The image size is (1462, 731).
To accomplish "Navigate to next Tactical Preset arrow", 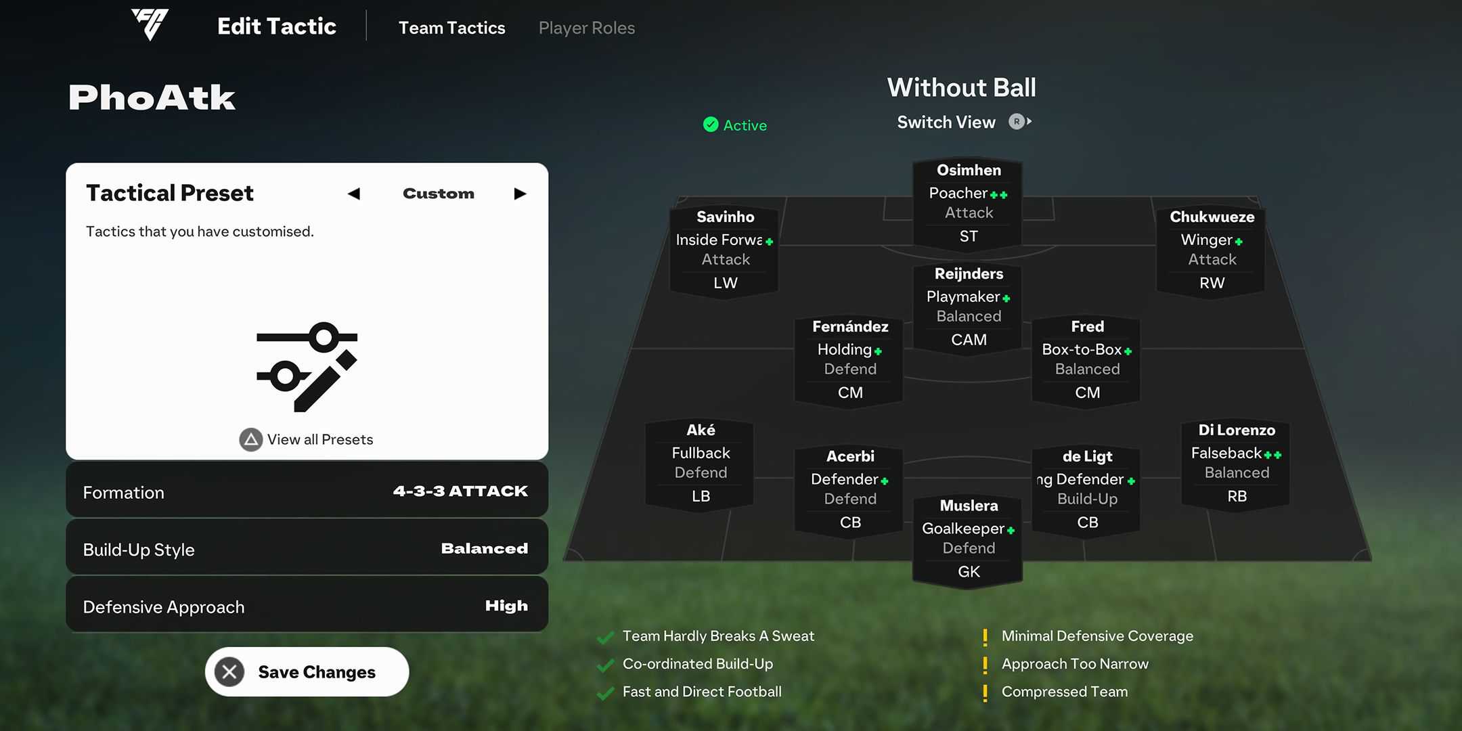I will click(519, 194).
